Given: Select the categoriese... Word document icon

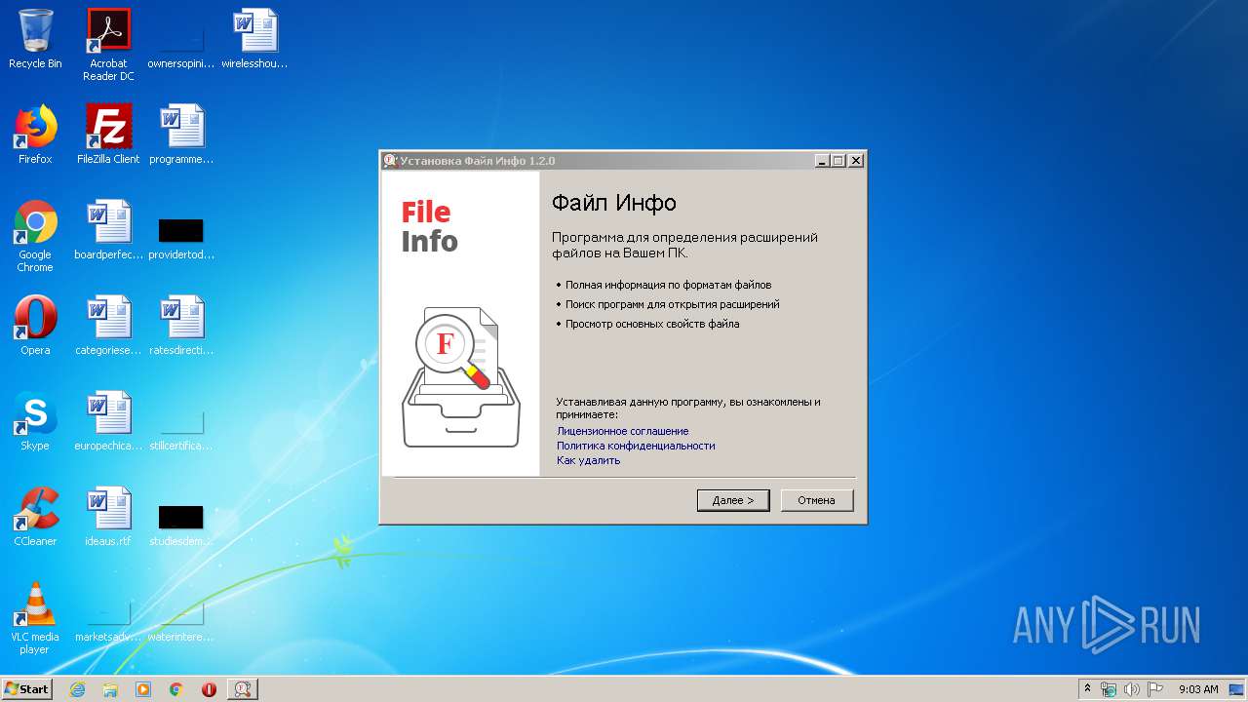Looking at the screenshot, I should point(108,326).
